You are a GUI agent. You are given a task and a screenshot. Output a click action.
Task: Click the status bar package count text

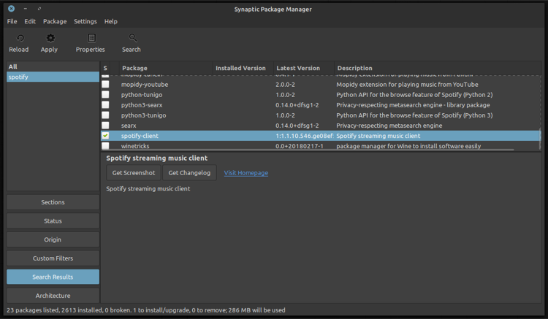click(145, 310)
